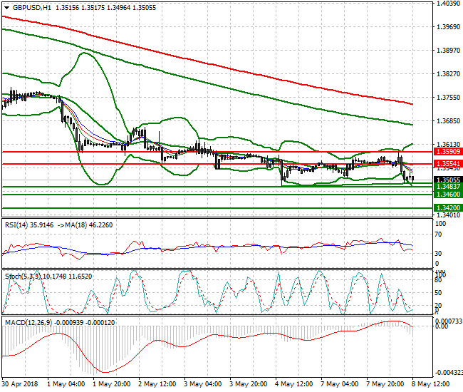Click the 4 May 12:00 time axis label

293,384
